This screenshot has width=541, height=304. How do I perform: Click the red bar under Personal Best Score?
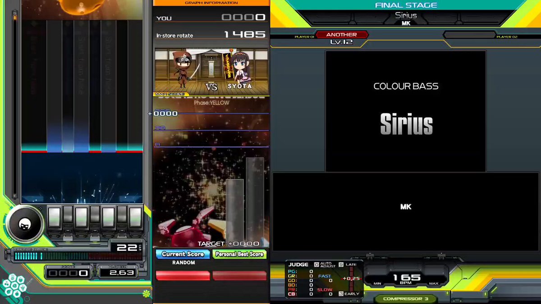(x=239, y=276)
